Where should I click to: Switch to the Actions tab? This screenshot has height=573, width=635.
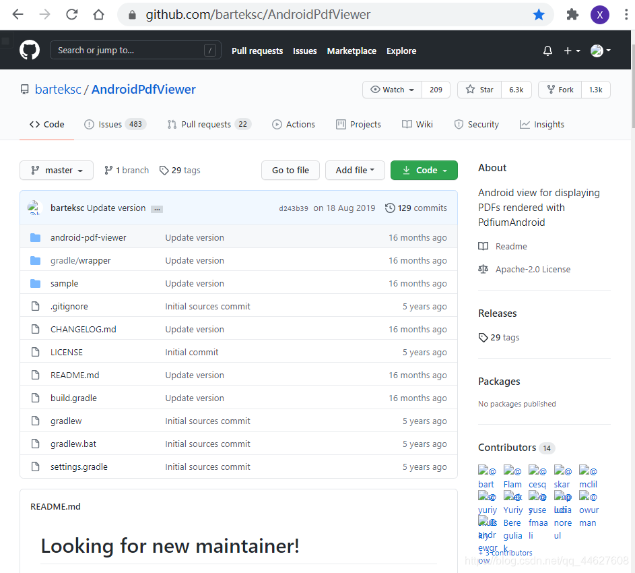[x=293, y=125]
